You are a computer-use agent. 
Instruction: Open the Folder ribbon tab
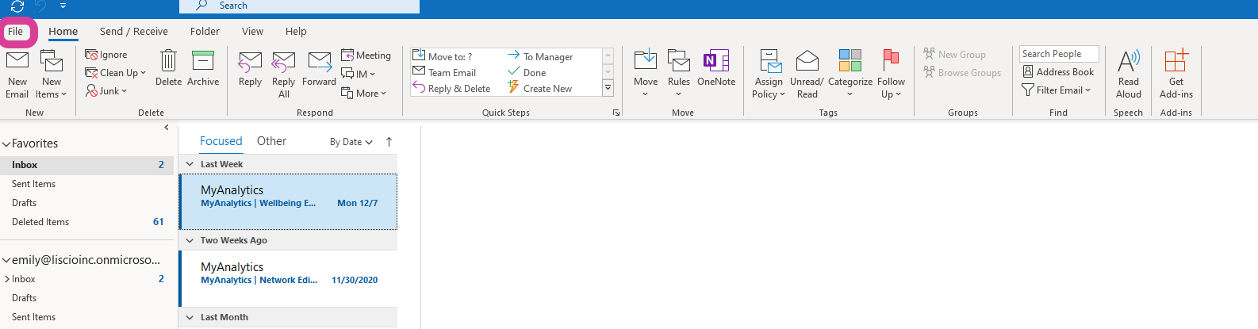tap(205, 32)
